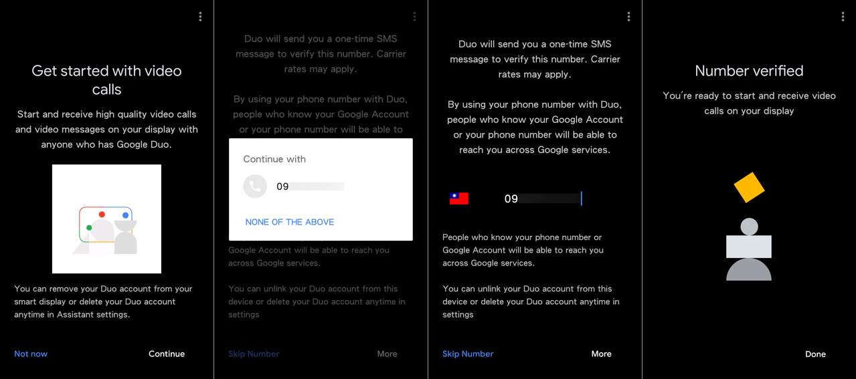Tap the dimmed More button behind the dialog
This screenshot has width=856, height=379.
tap(387, 354)
